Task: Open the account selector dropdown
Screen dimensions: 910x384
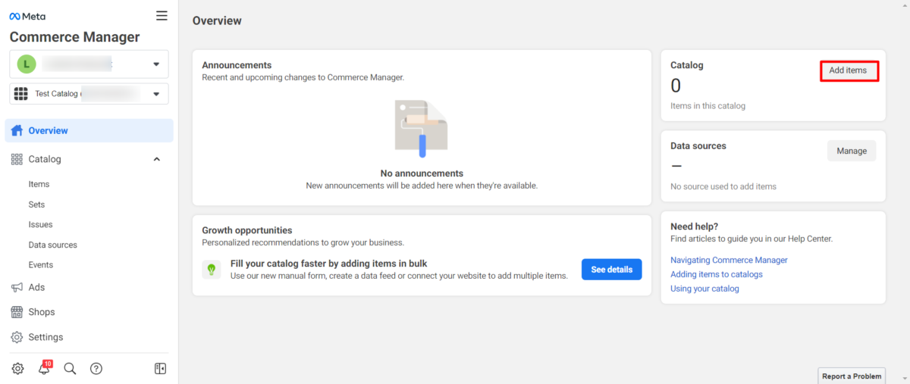Action: [156, 64]
